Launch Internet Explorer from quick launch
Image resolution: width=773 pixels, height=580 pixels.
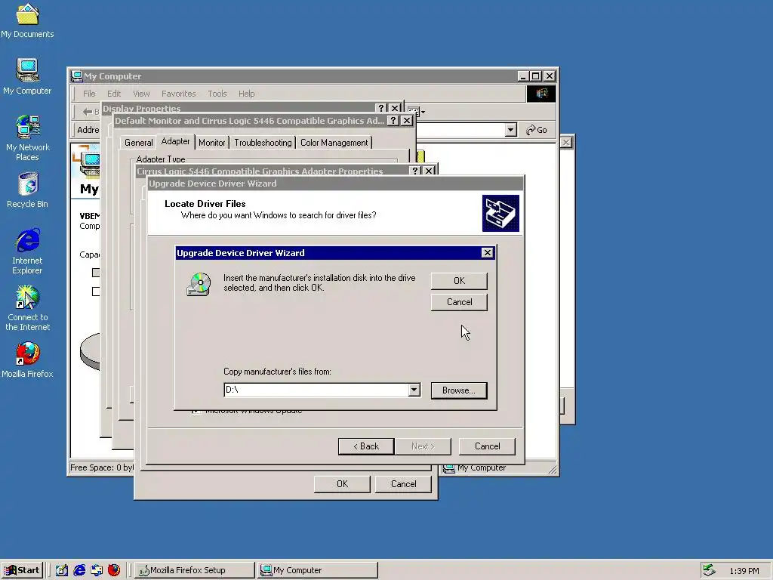click(79, 570)
